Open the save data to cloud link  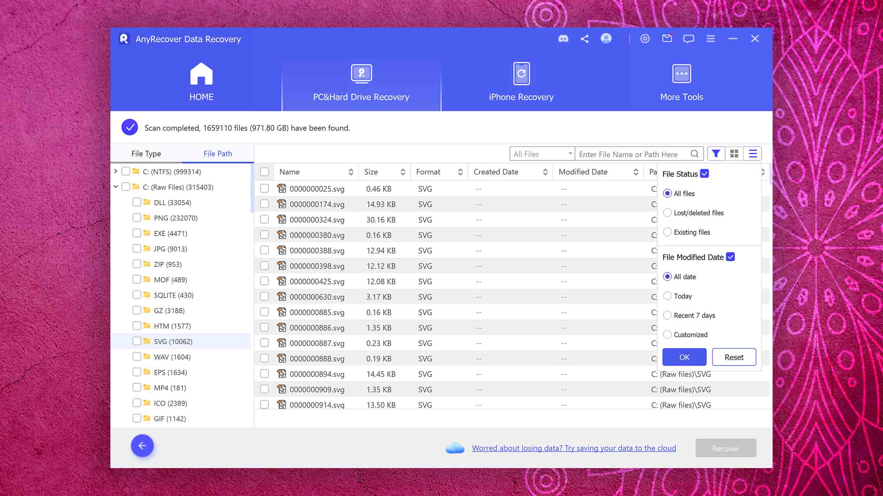click(574, 448)
